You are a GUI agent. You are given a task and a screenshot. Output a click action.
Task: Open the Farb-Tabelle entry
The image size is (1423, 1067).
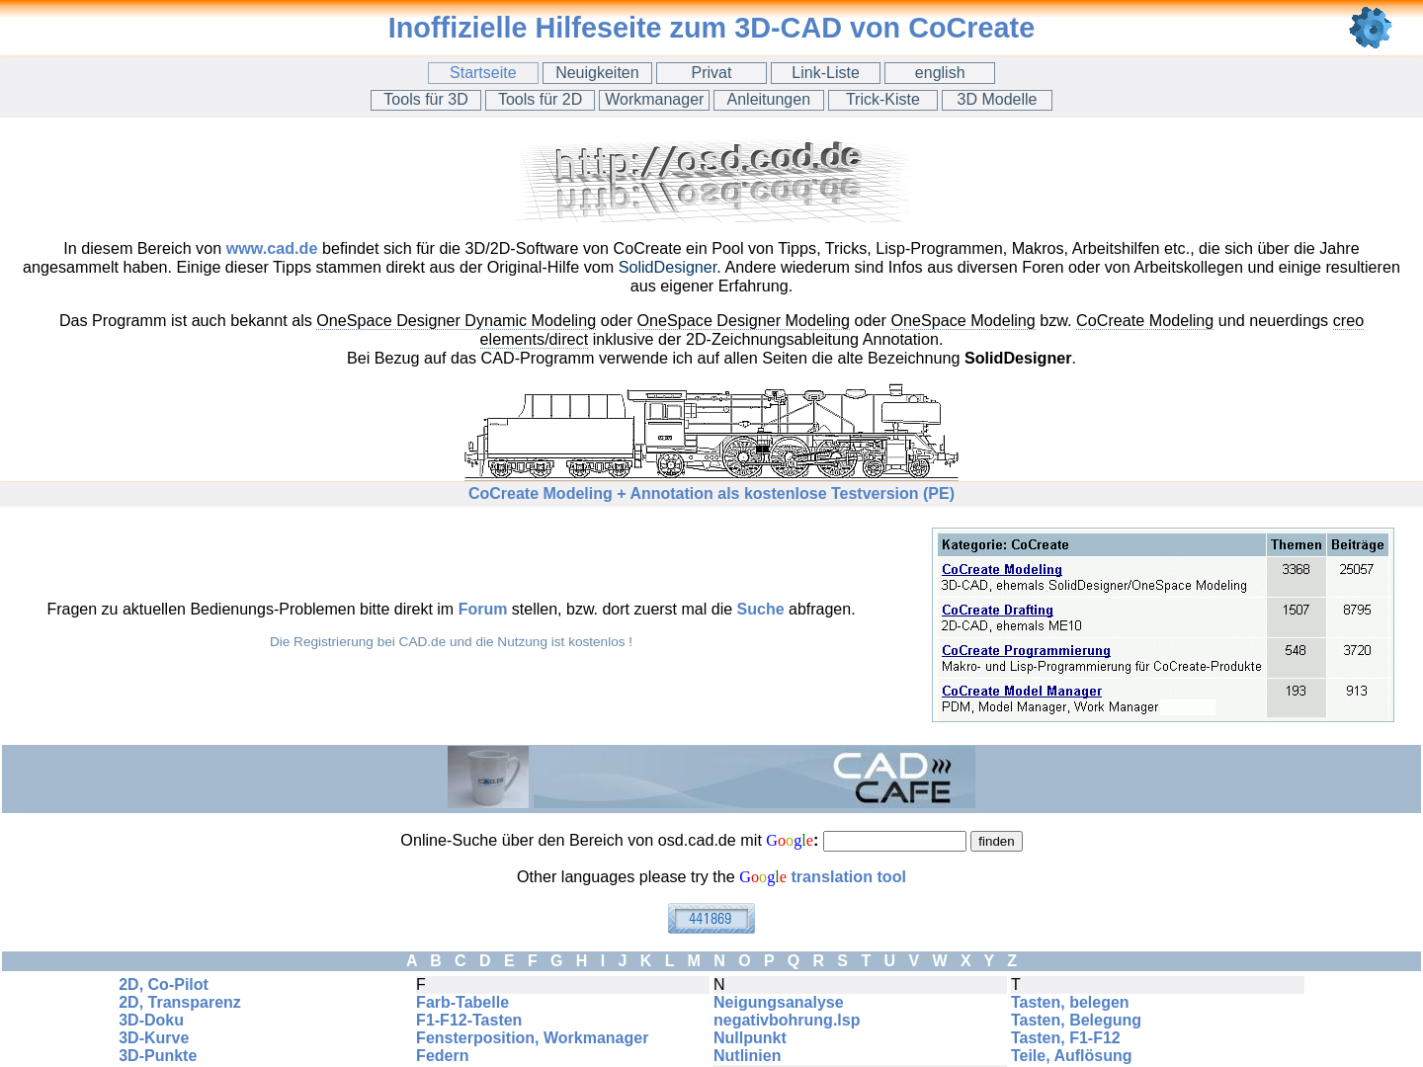pos(462,1003)
